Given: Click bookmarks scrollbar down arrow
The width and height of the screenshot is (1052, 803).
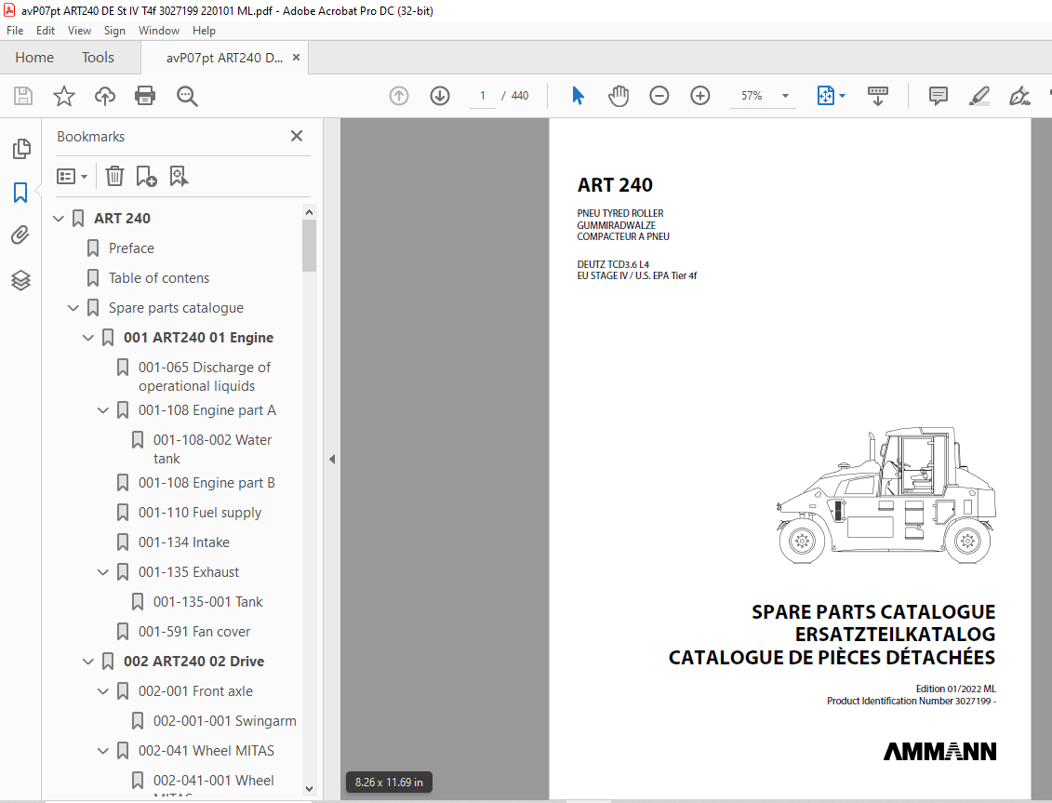Looking at the screenshot, I should [x=310, y=789].
